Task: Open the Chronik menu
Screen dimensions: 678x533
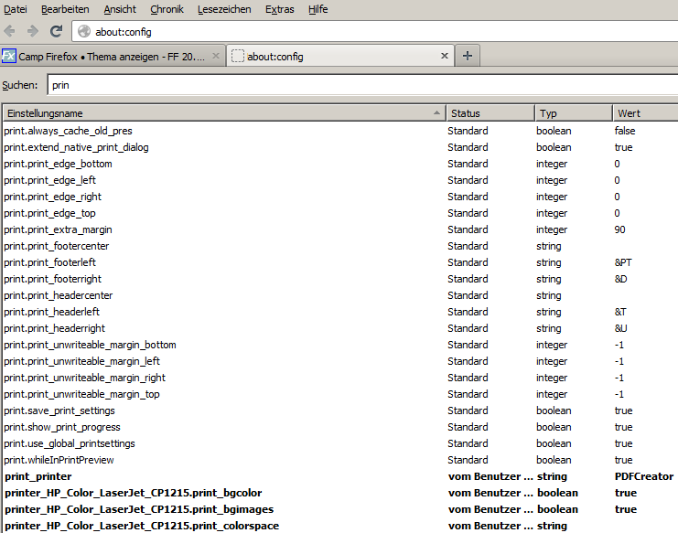Action: [167, 9]
